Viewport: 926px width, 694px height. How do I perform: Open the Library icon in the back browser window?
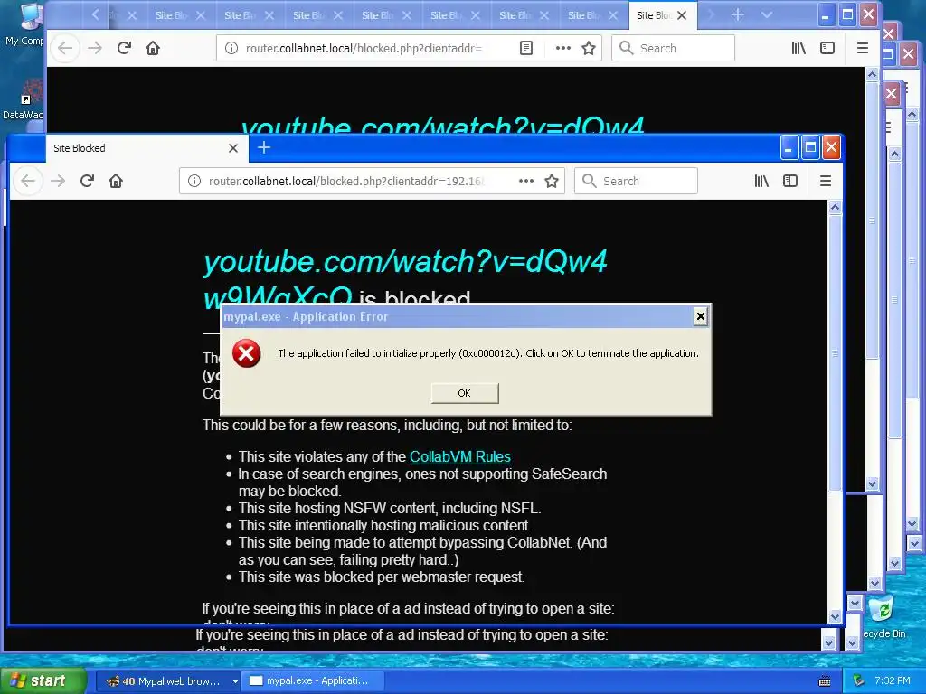click(x=798, y=48)
